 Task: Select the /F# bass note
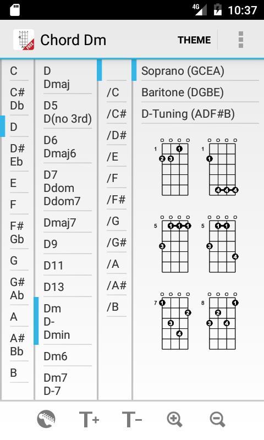(x=116, y=199)
